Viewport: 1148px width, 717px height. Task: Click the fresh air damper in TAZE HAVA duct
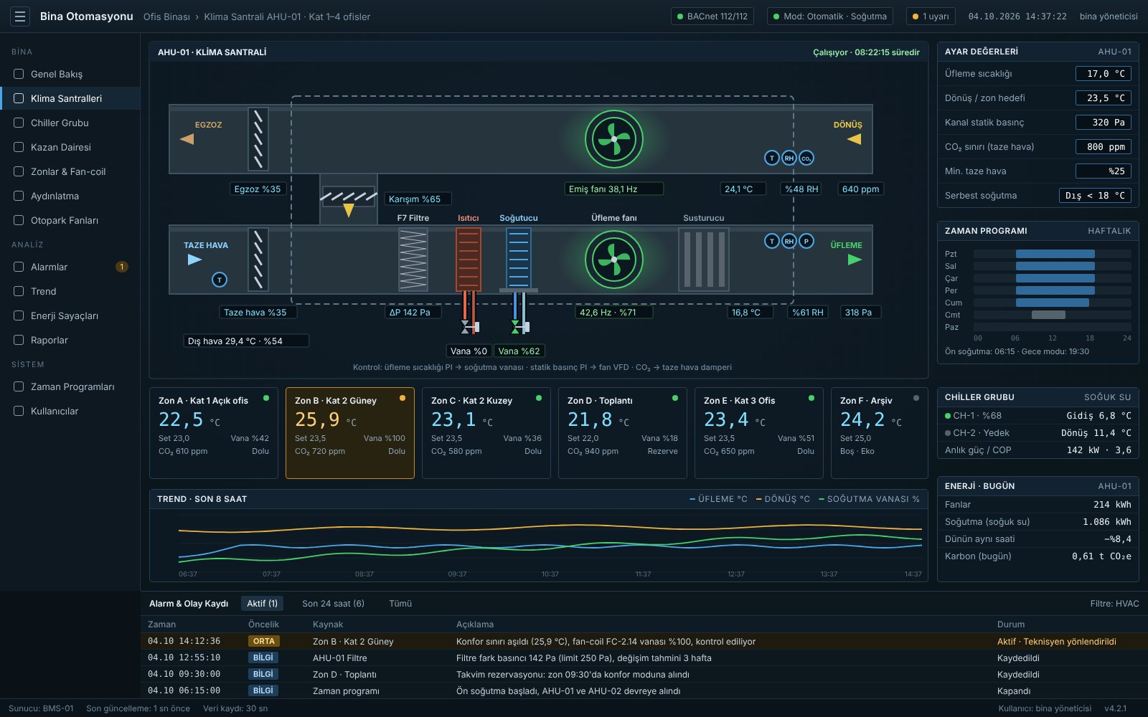pyautogui.click(x=258, y=260)
